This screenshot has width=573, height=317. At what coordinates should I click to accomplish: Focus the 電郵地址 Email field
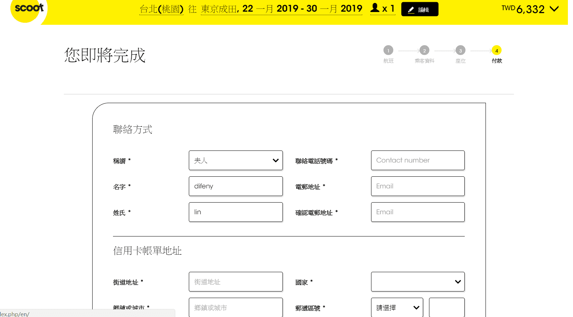[418, 186]
